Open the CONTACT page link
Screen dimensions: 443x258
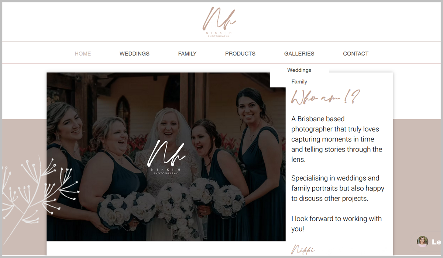356,53
